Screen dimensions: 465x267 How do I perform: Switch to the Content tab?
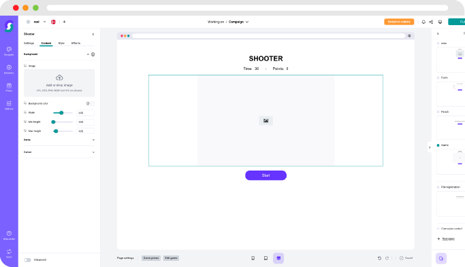(46, 43)
